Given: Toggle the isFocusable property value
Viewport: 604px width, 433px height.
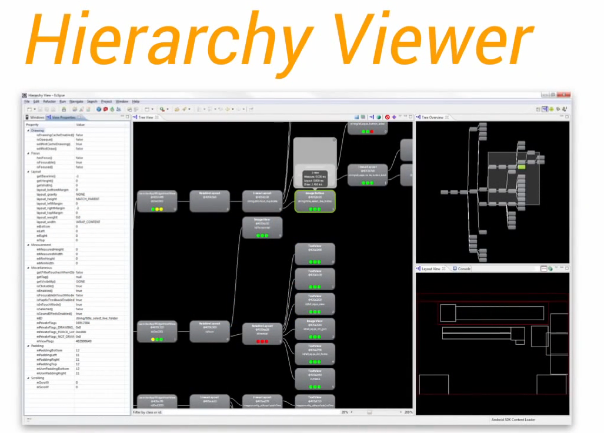Looking at the screenshot, I should point(79,163).
